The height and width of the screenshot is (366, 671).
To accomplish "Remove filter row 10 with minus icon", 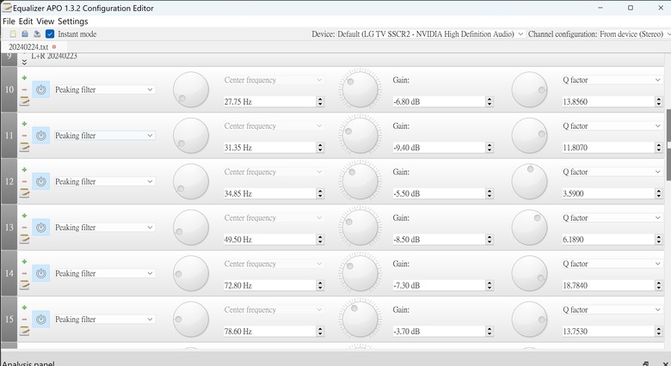I will pyautogui.click(x=24, y=89).
